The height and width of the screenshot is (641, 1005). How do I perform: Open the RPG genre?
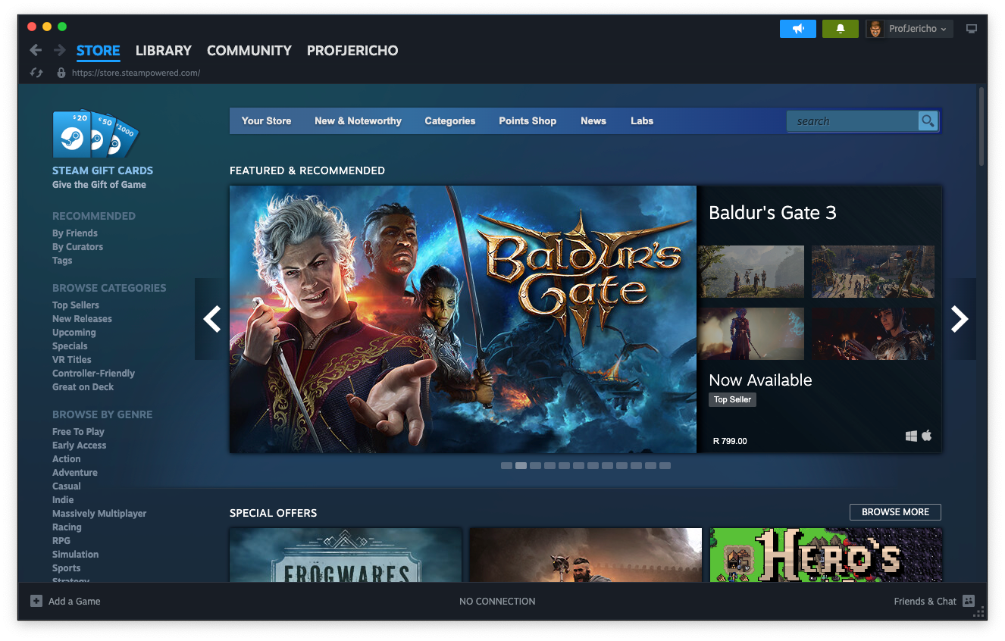click(61, 541)
